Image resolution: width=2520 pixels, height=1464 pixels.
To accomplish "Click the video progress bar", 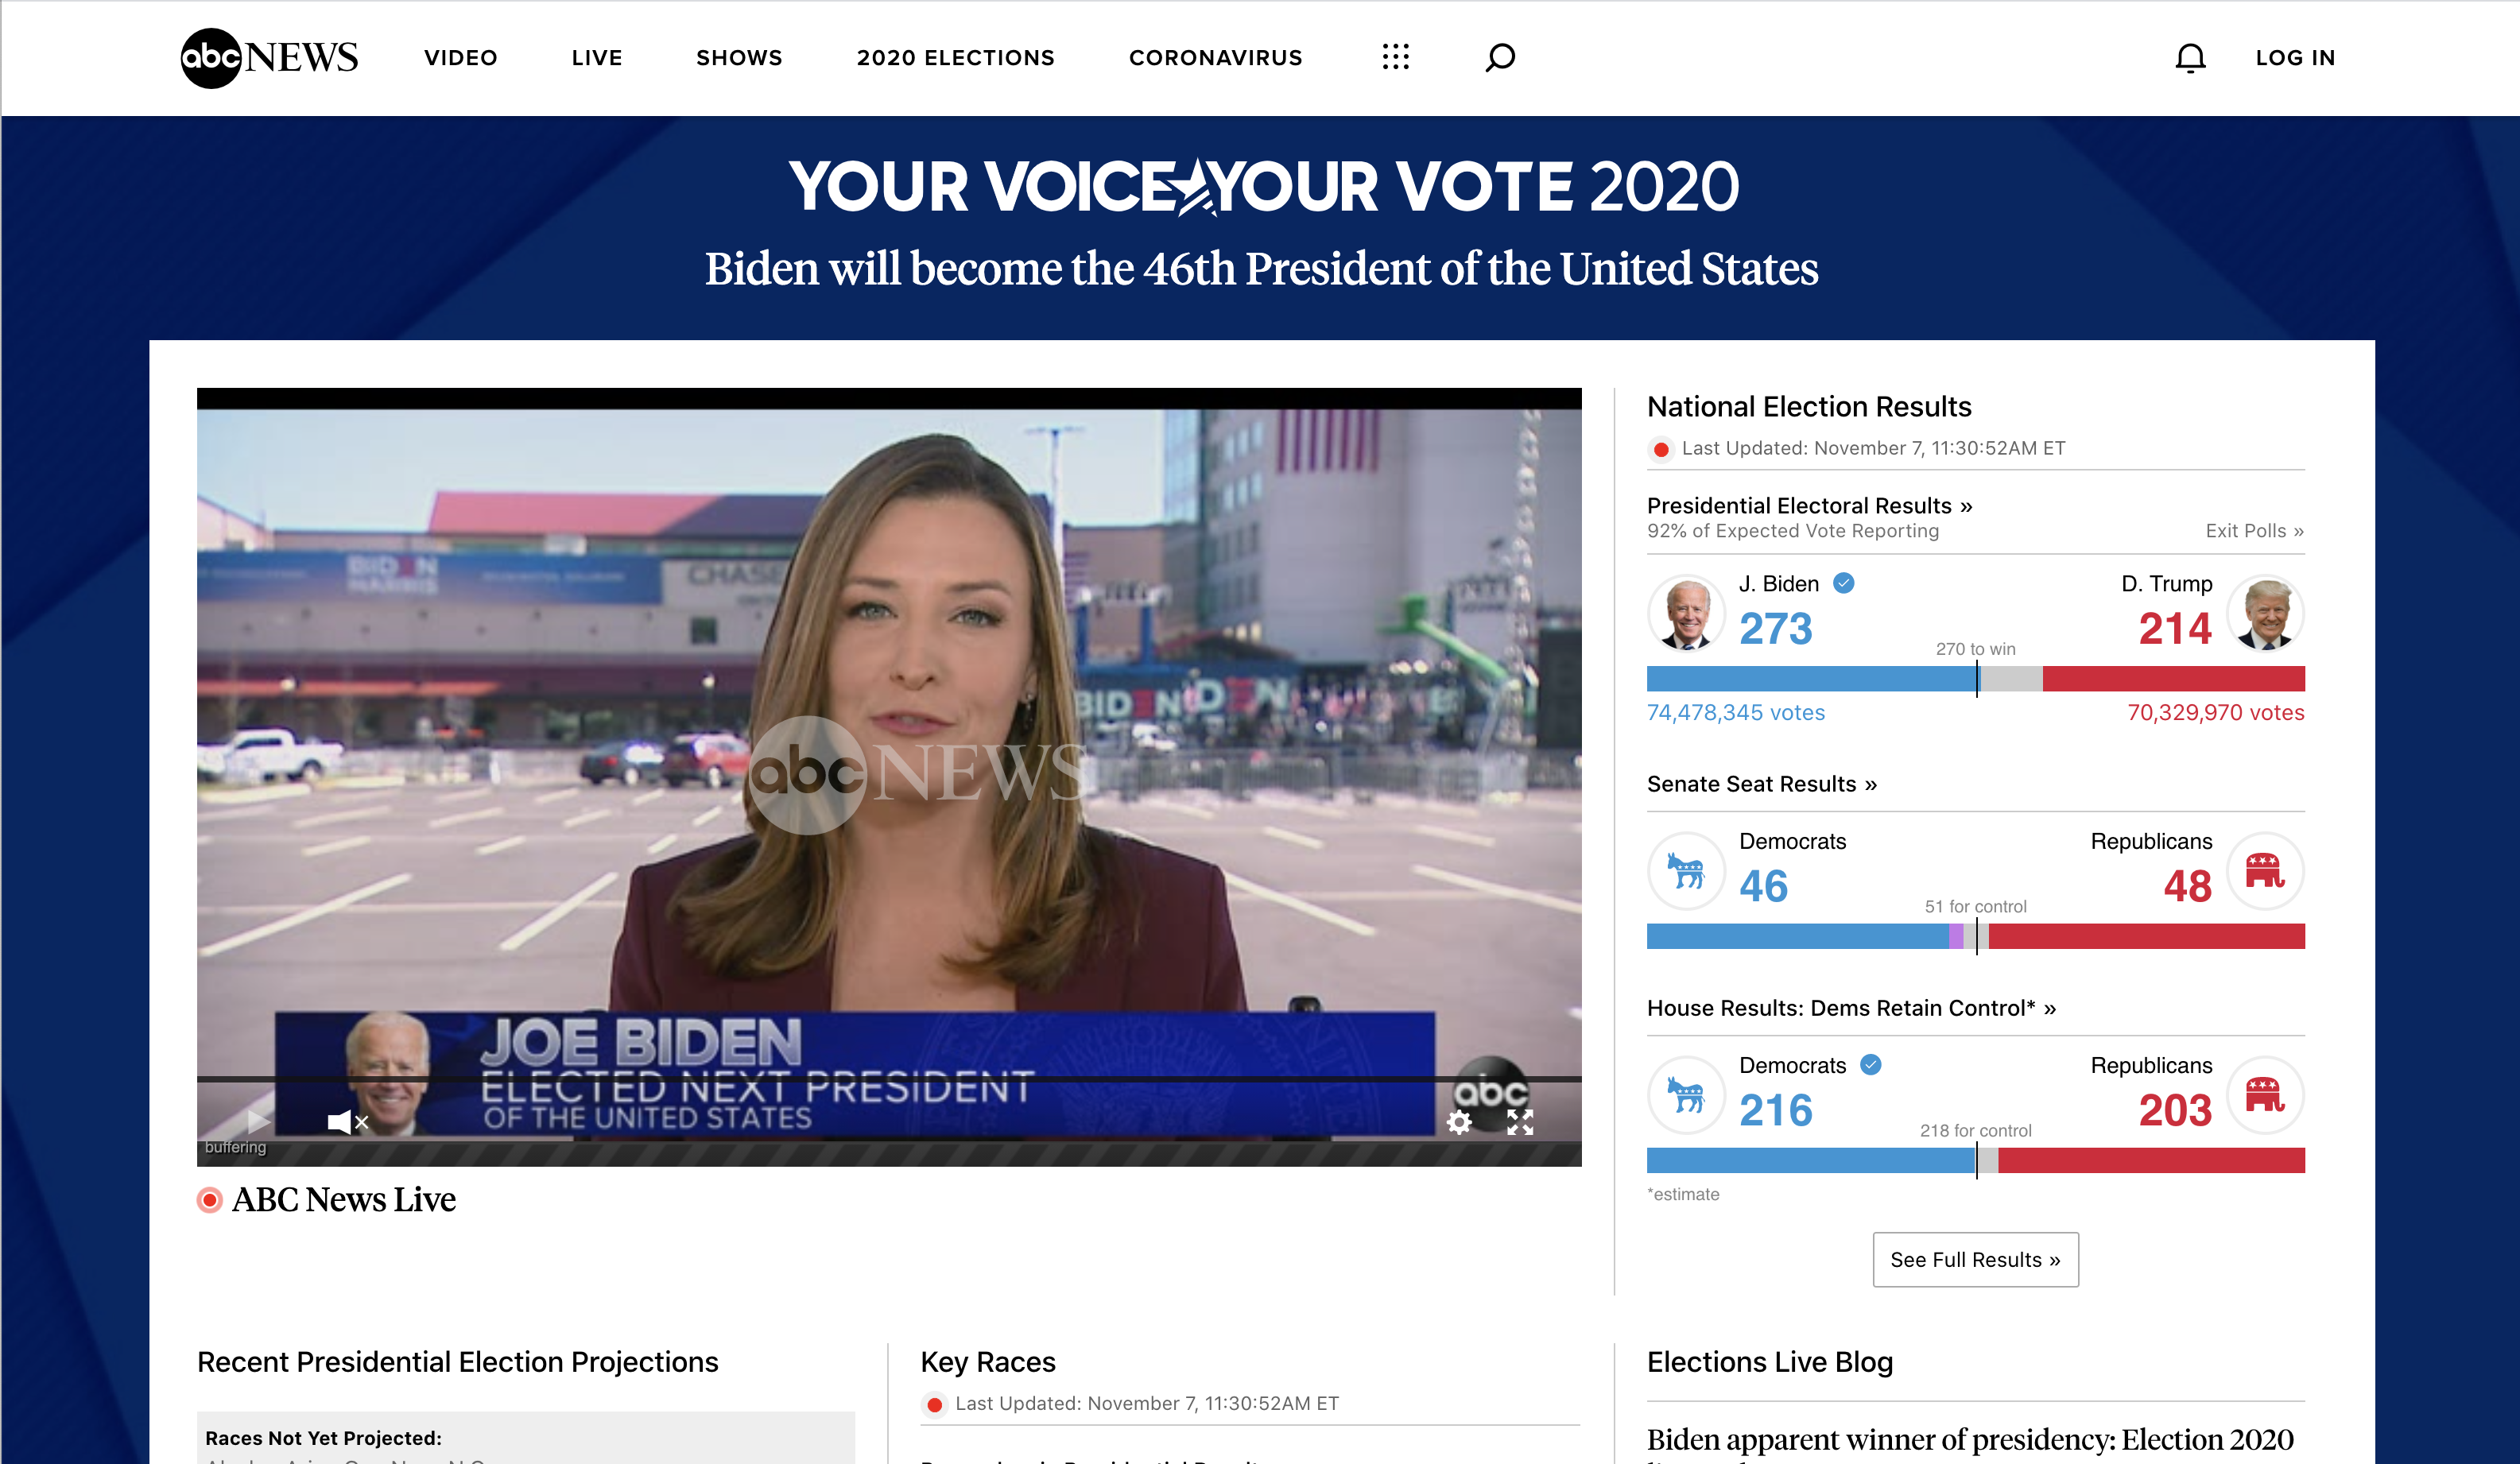I will [888, 1079].
